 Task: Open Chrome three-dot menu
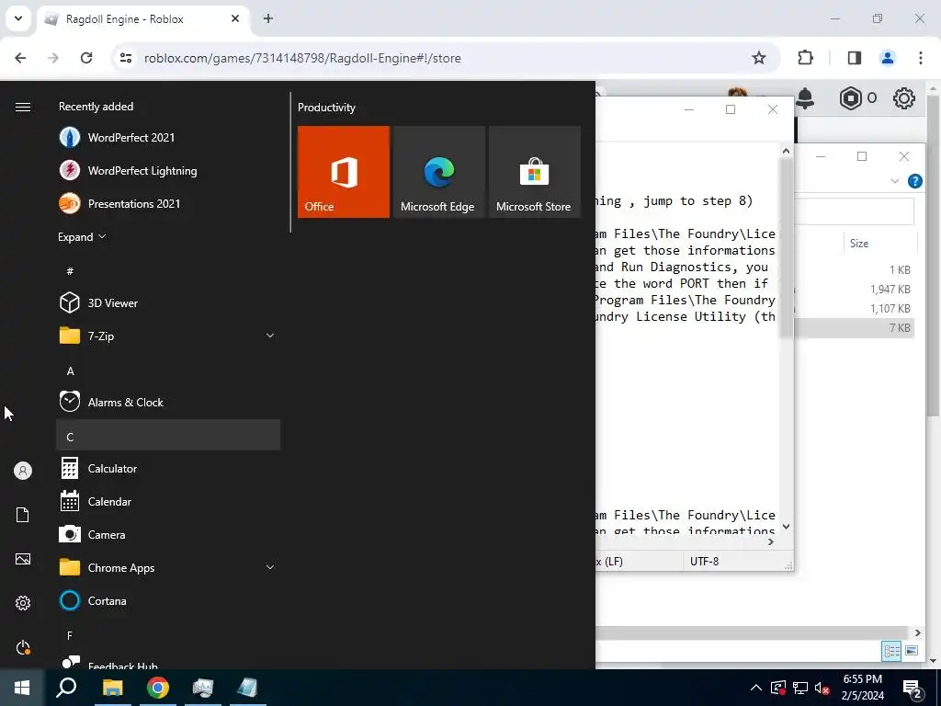tap(921, 58)
